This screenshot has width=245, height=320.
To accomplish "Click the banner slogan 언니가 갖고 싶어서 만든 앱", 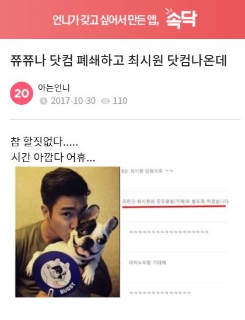I will [106, 20].
